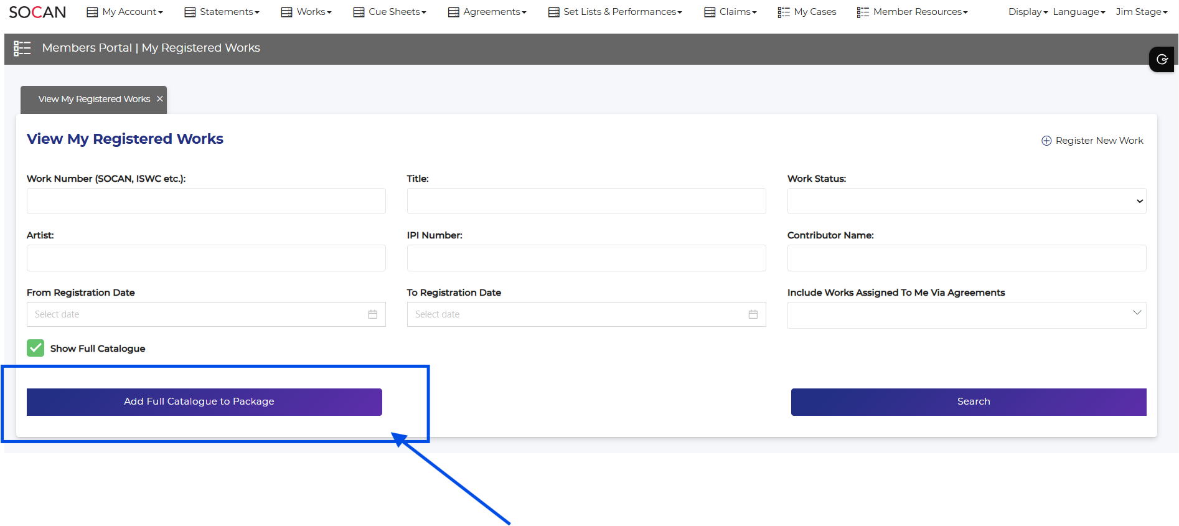This screenshot has width=1179, height=526.
Task: Open the Jim Stage user menu
Action: 1141,12
